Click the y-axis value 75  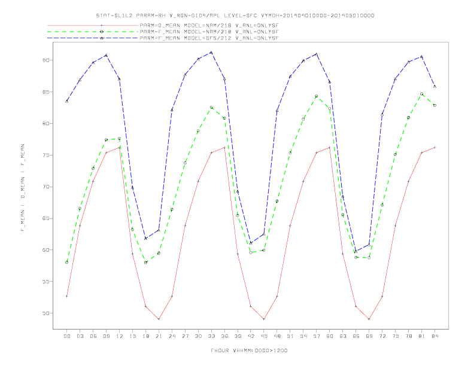pos(45,155)
